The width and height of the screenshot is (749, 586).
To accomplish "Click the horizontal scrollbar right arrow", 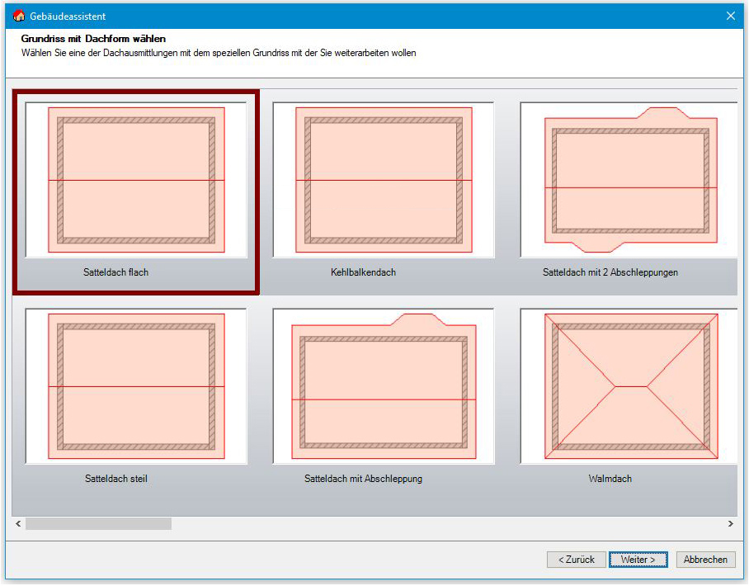I will pos(730,524).
